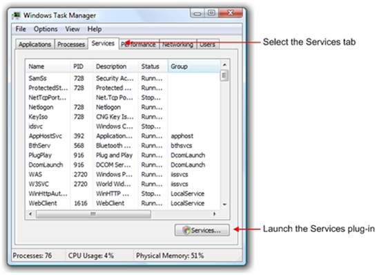Select the W3SVC service row

123,184
